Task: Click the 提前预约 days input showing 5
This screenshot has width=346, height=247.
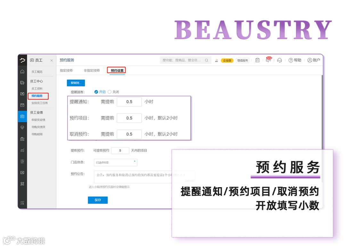Action: pyautogui.click(x=120, y=150)
